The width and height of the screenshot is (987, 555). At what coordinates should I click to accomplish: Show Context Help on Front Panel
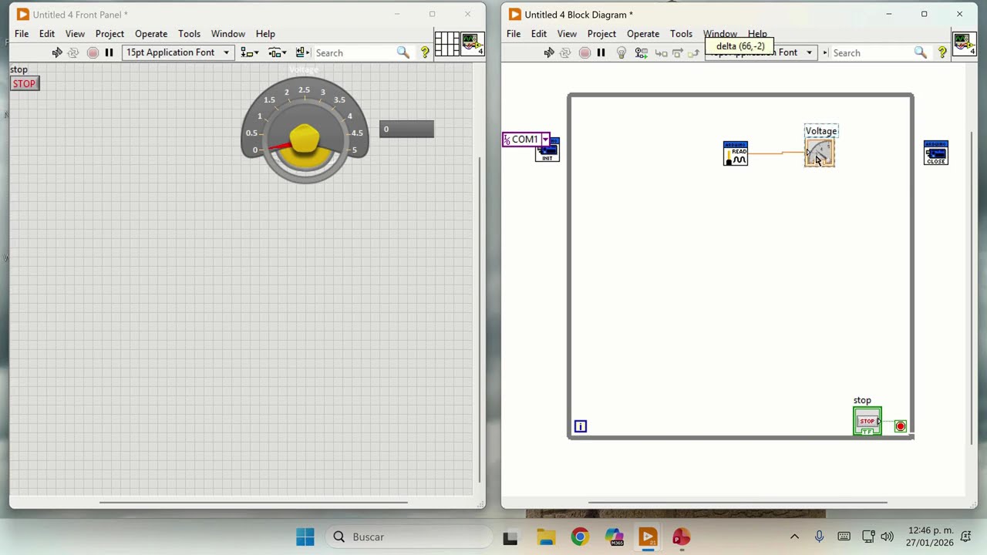click(x=425, y=52)
